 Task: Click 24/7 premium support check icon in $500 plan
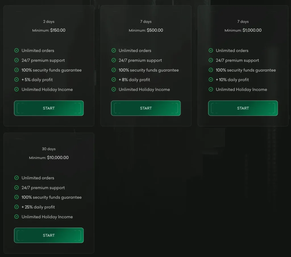pos(114,60)
